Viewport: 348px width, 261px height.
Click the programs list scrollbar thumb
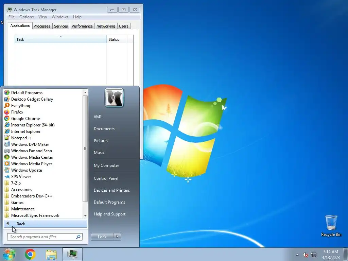pos(85,149)
